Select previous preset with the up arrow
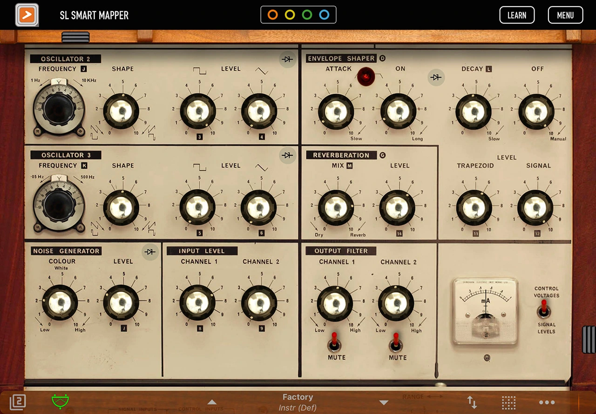The width and height of the screenshot is (596, 414). (212, 402)
